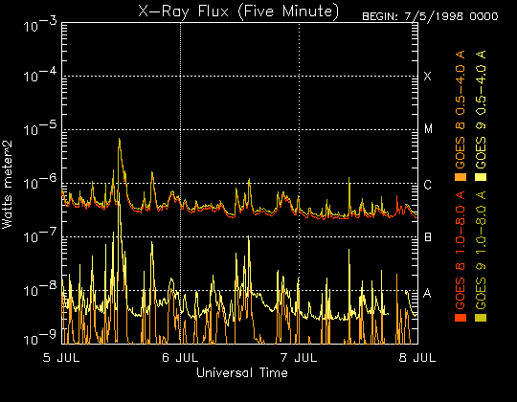The width and height of the screenshot is (517, 402).
Task: Click the red GOES 8 1.0-8.0 A swatch
Action: [x=461, y=318]
